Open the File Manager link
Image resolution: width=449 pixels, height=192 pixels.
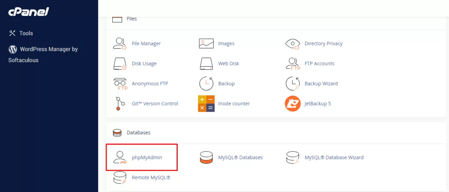[146, 43]
